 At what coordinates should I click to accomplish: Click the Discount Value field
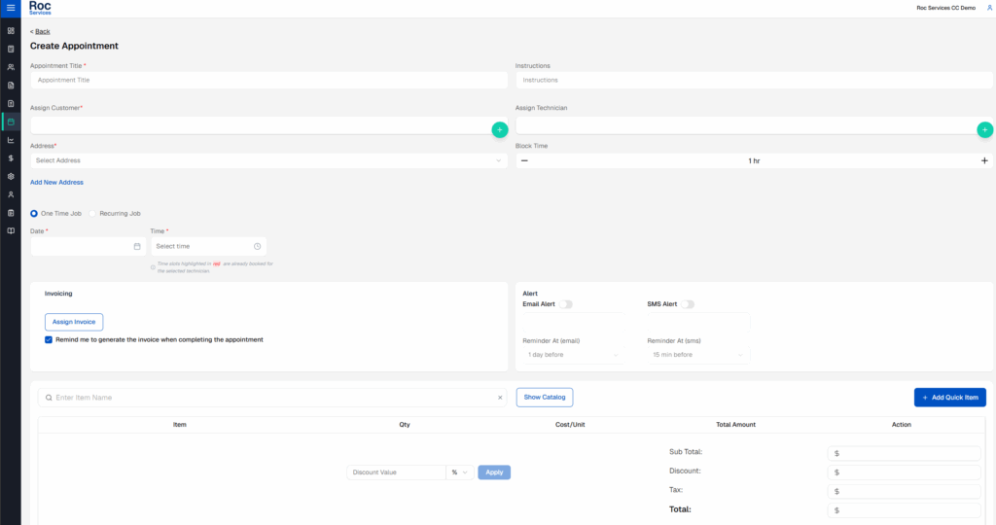397,472
